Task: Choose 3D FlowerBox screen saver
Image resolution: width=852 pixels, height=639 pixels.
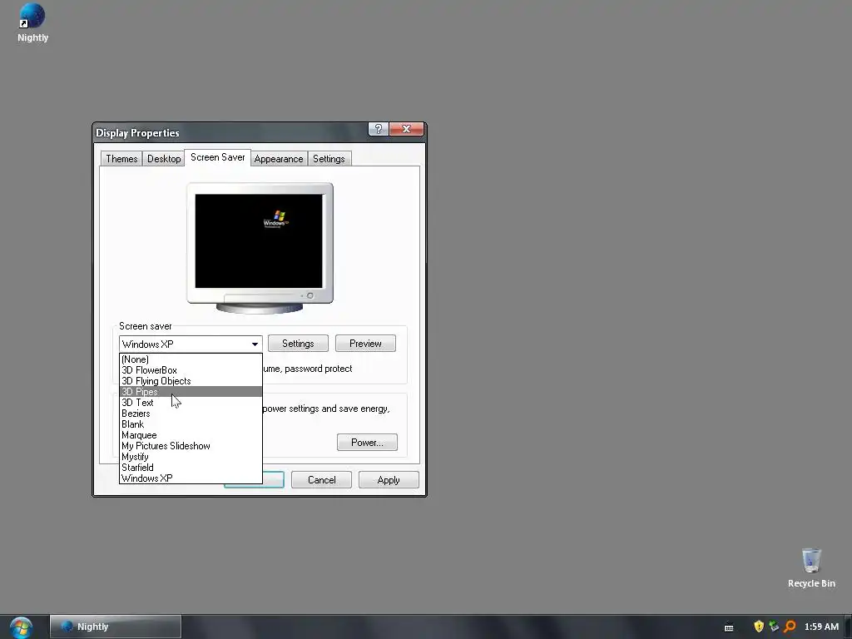Action: [x=191, y=370]
